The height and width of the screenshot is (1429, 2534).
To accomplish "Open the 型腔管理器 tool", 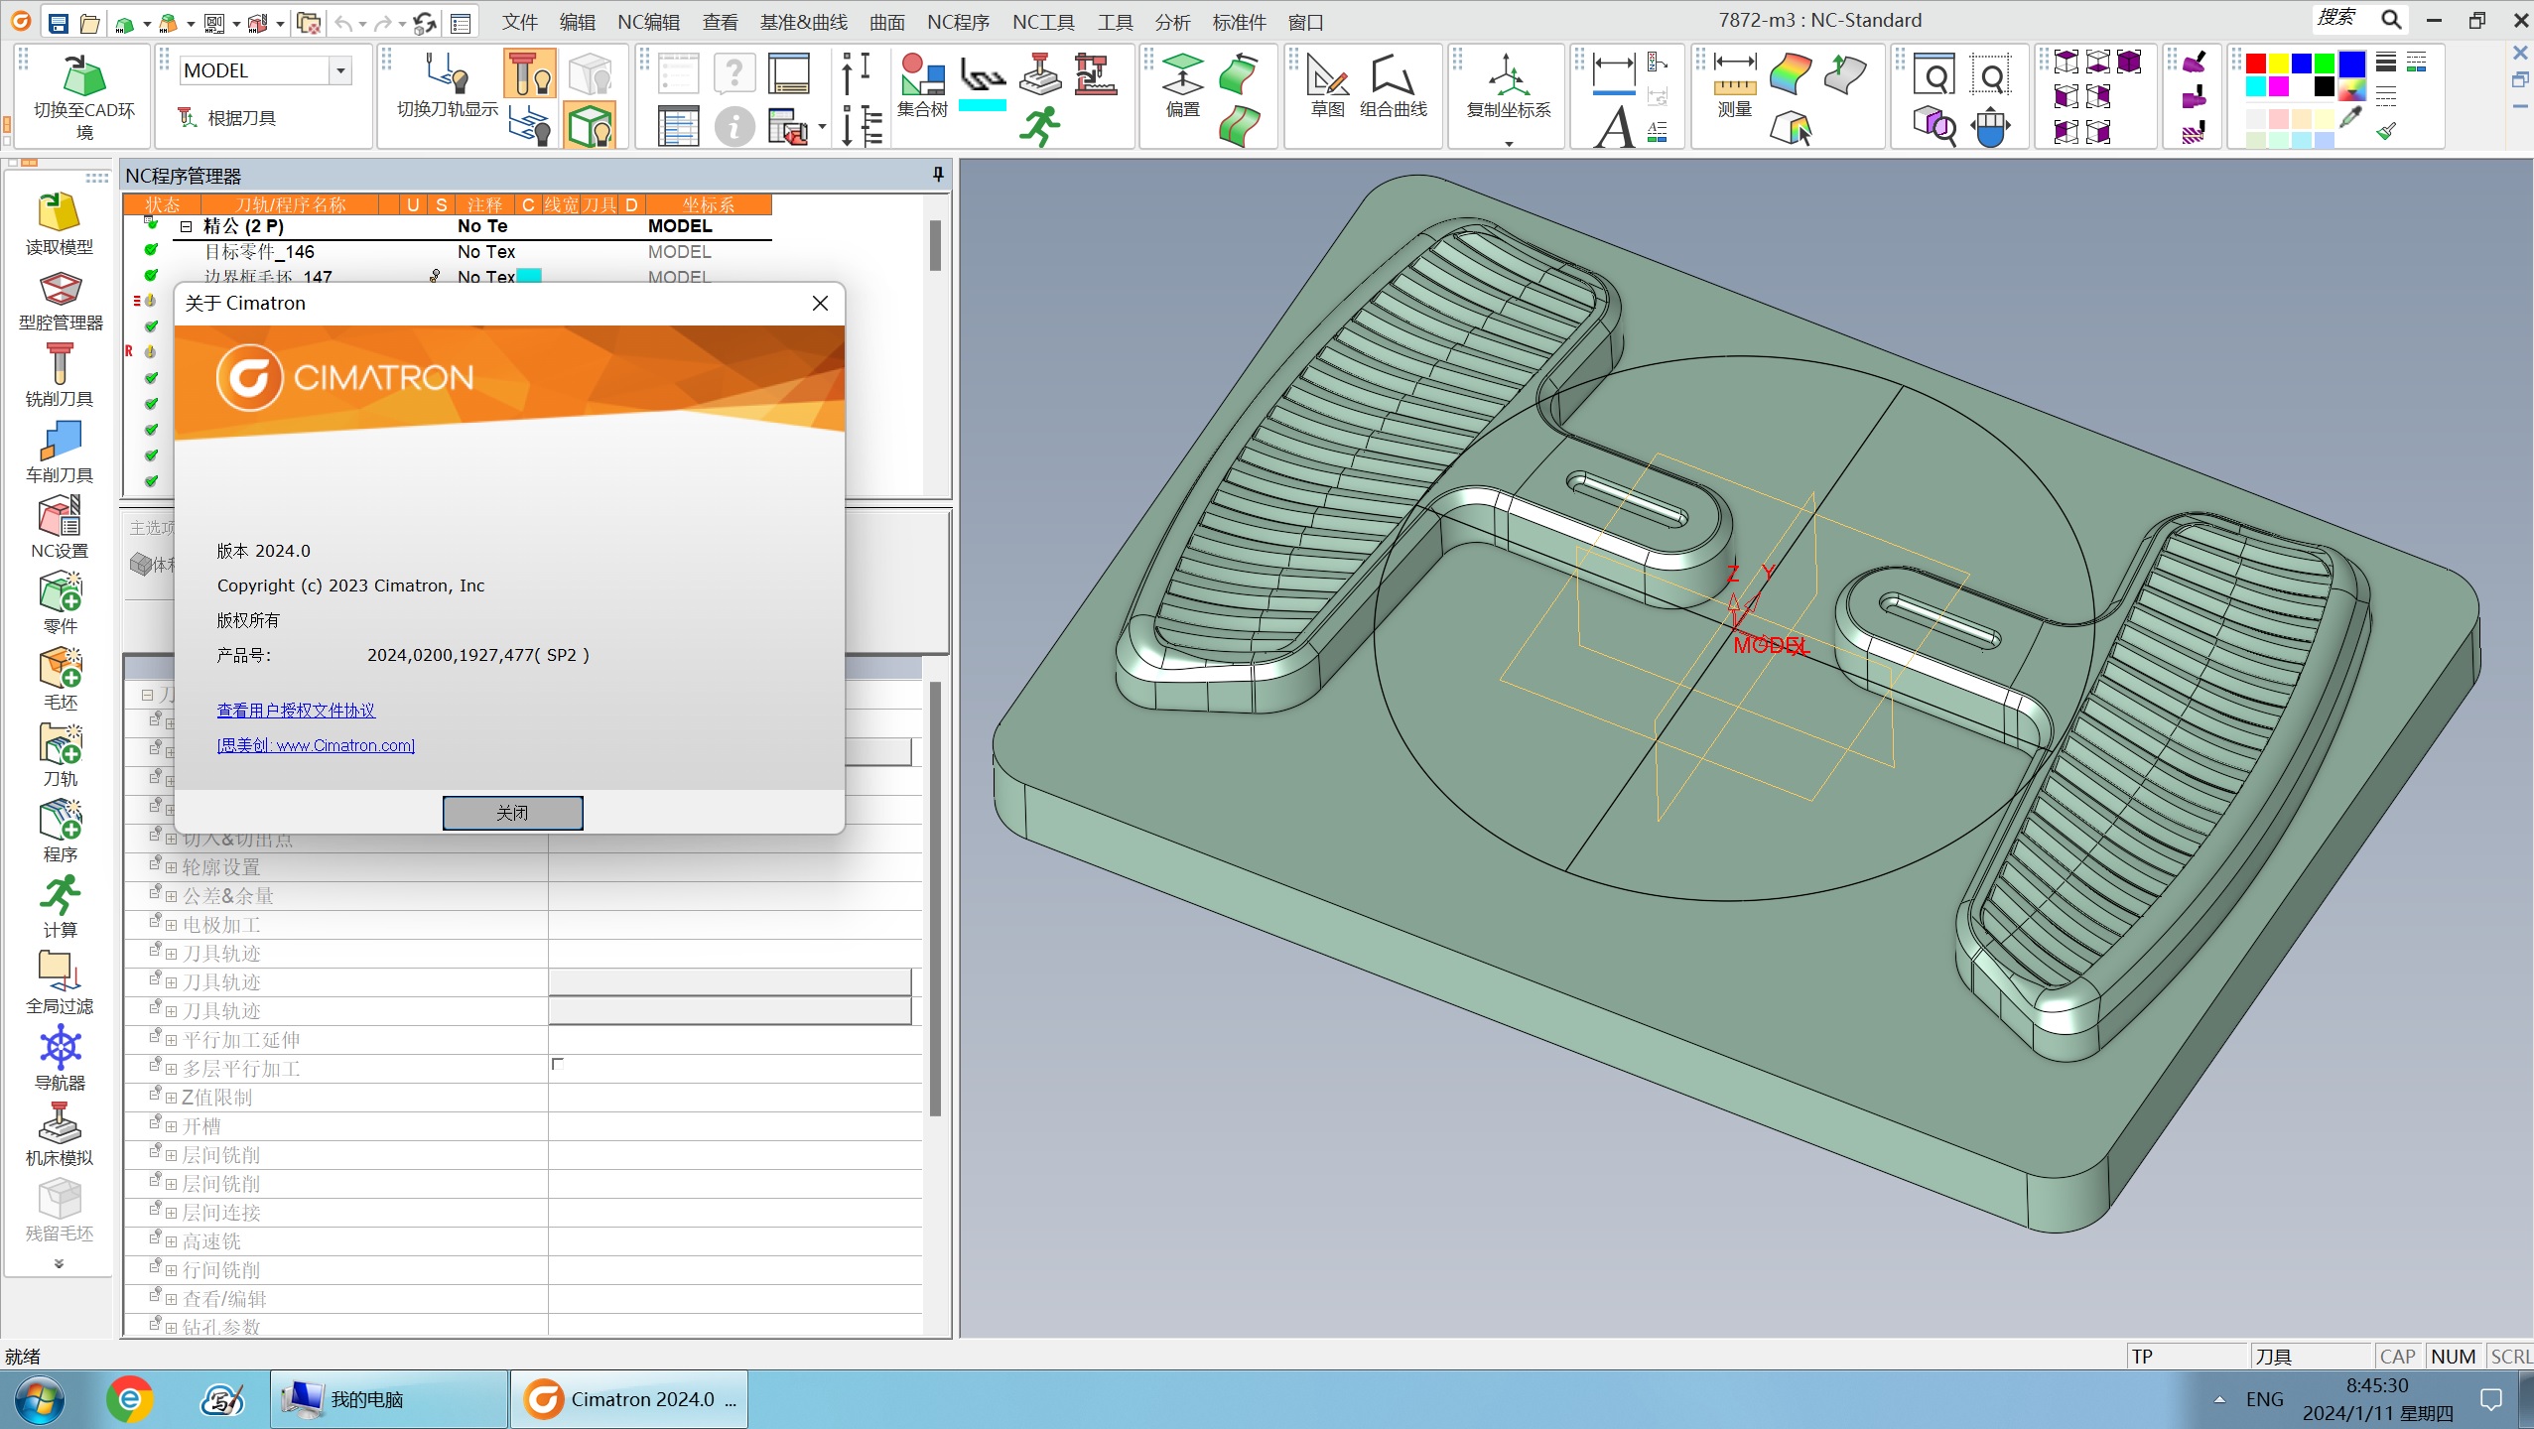I will click(60, 290).
